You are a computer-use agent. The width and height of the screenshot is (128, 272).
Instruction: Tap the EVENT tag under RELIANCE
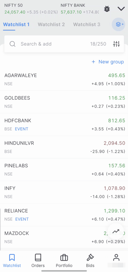tap(22, 219)
